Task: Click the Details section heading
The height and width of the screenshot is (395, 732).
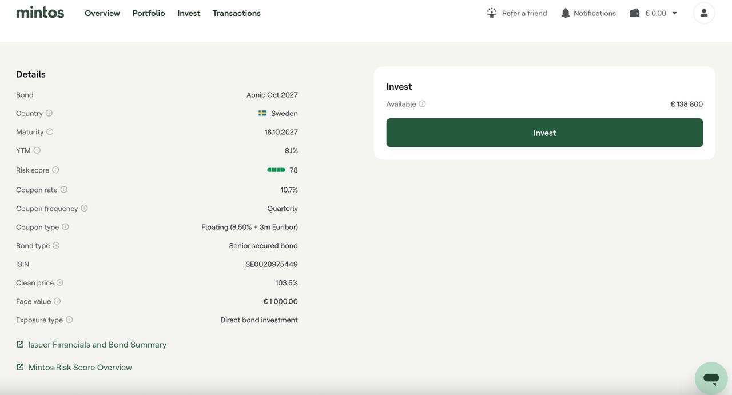Action: [x=31, y=74]
